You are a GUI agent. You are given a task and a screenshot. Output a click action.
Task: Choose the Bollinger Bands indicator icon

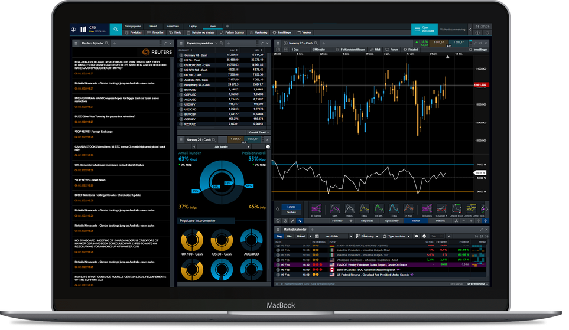tap(316, 209)
